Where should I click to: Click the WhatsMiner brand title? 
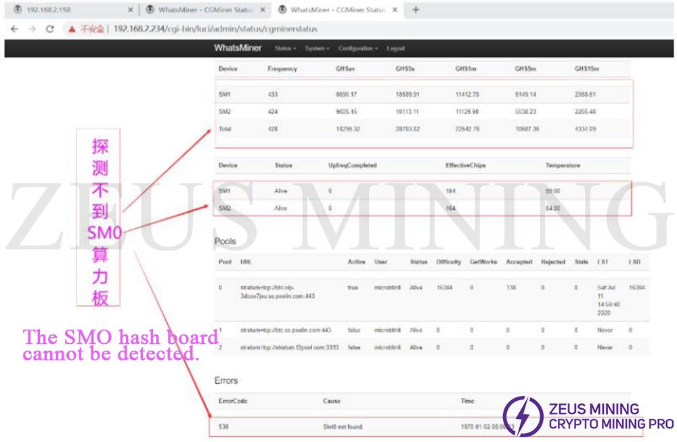238,48
